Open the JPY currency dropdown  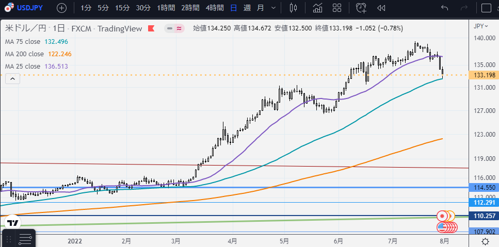coord(480,26)
